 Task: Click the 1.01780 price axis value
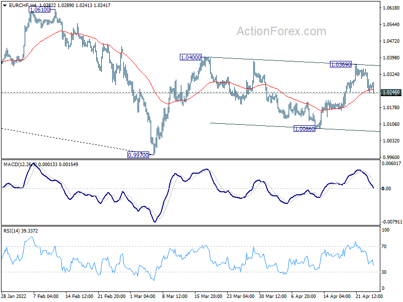pyautogui.click(x=391, y=108)
